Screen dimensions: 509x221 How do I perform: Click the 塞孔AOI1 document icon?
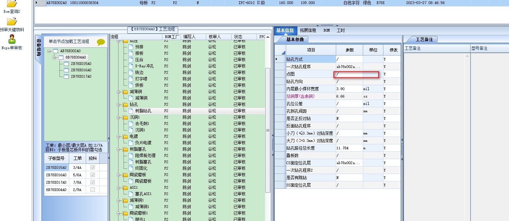(x=130, y=194)
